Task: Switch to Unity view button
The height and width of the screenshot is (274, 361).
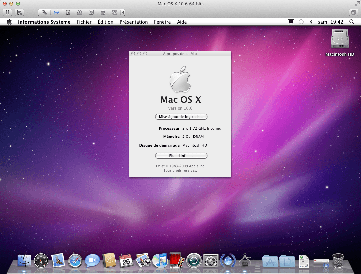Action: [x=353, y=12]
